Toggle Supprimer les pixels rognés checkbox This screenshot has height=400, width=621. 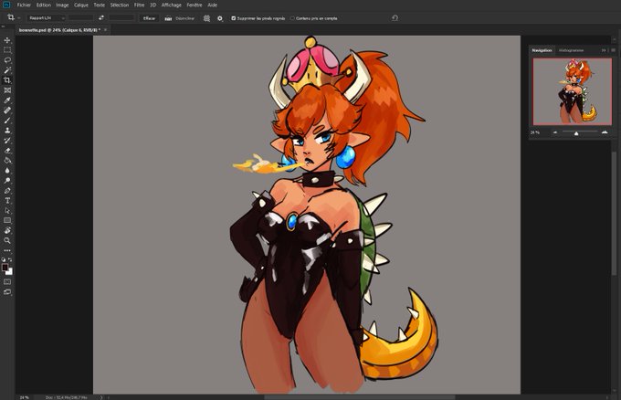point(233,18)
